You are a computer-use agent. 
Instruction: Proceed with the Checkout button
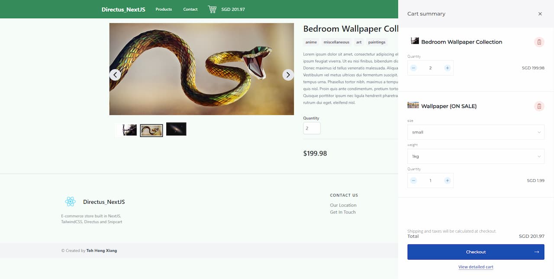(x=476, y=252)
